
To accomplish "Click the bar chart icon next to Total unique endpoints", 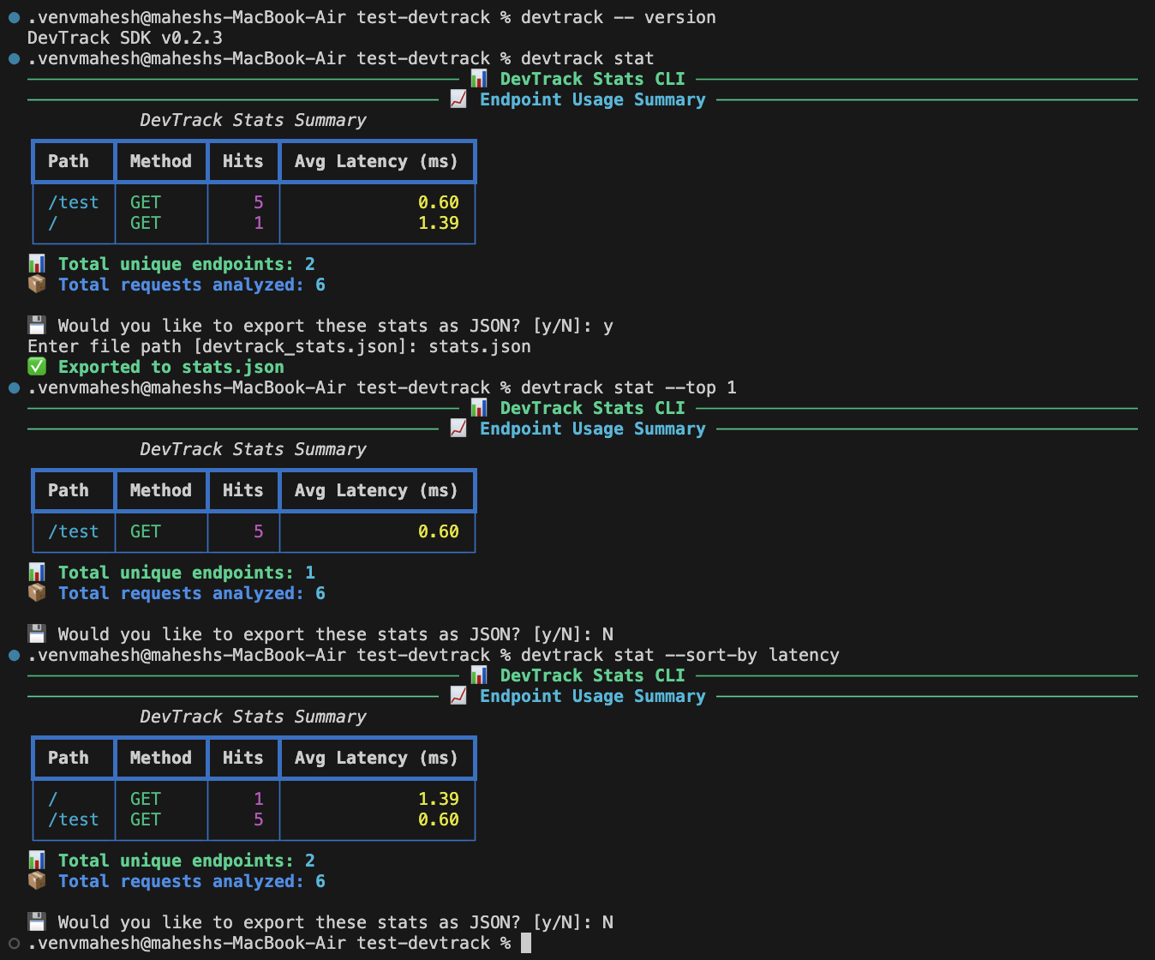I will click(35, 263).
